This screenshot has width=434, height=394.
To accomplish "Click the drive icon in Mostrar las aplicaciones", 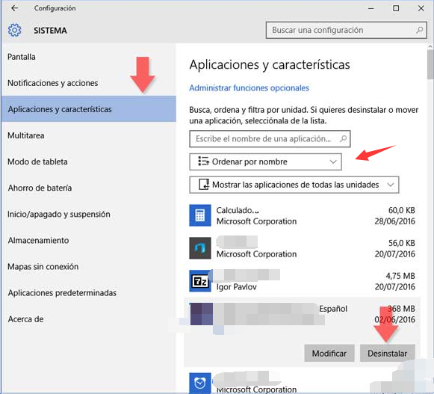I will [204, 185].
